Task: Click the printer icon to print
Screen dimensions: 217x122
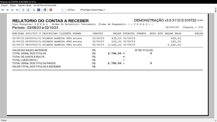Action: pos(34,10)
